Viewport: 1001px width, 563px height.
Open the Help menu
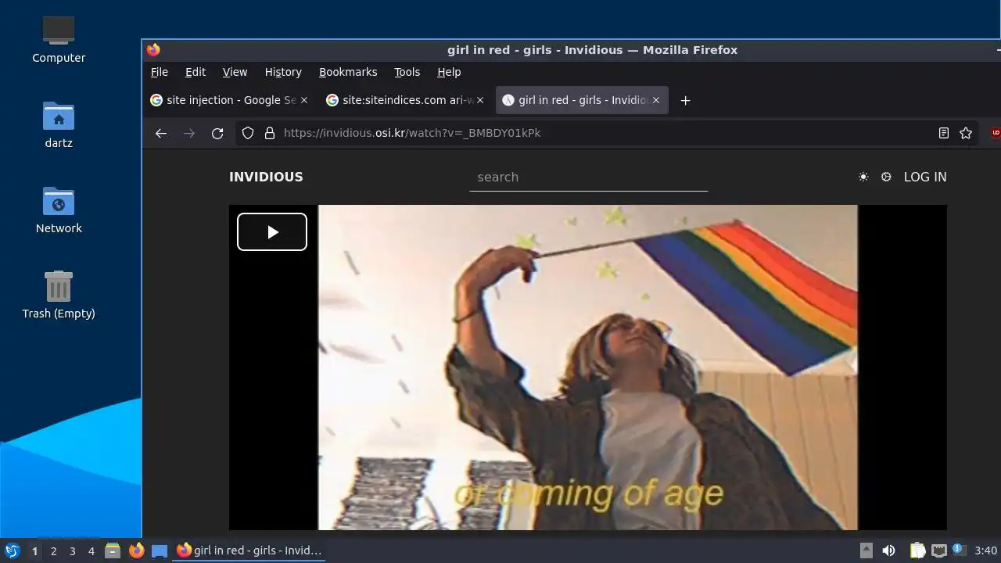click(x=449, y=72)
